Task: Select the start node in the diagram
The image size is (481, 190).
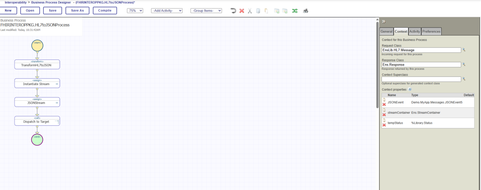Action: click(x=37, y=46)
